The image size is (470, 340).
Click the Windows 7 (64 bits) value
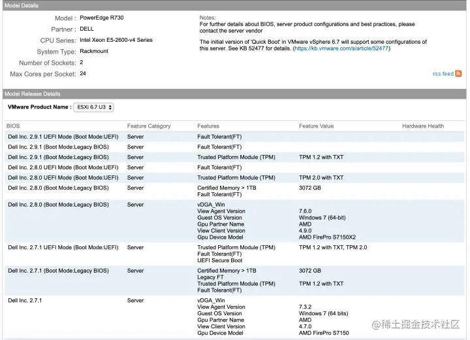[x=323, y=314]
